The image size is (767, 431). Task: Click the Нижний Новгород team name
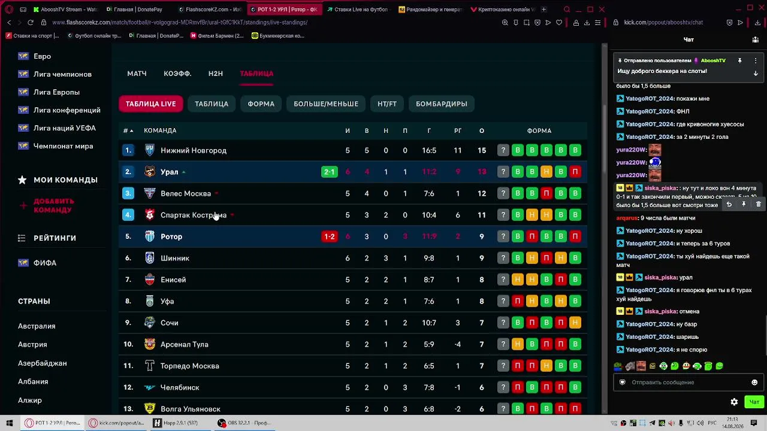point(194,150)
